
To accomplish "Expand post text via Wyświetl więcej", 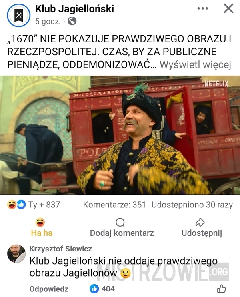I will click(x=195, y=65).
